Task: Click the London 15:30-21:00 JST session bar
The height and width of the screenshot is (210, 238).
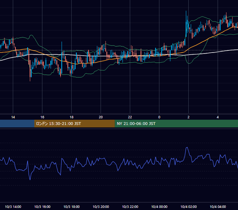Action: [x=74, y=124]
